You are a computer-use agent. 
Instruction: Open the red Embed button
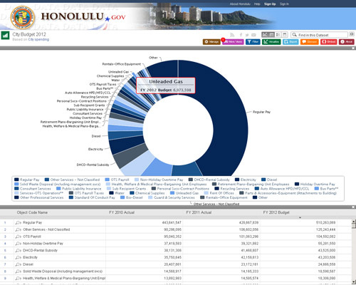pyautogui.click(x=329, y=42)
